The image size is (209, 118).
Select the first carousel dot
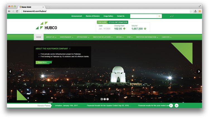tap(101, 99)
